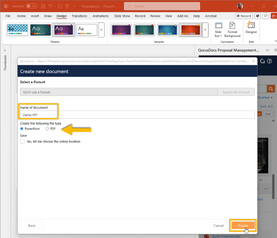Viewport: 277px width, 238px height.
Task: Choose the teal green variant swatch
Action: point(144,30)
